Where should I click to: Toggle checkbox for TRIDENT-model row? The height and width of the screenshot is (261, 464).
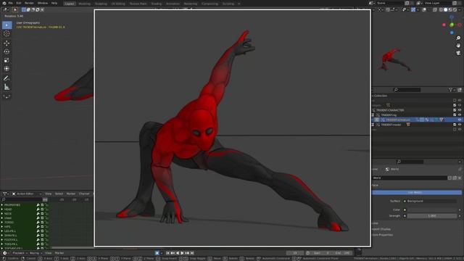(x=455, y=125)
